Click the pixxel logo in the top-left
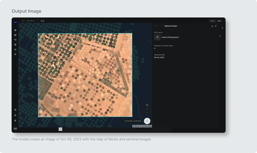This screenshot has width=257, height=153. click(x=15, y=22)
